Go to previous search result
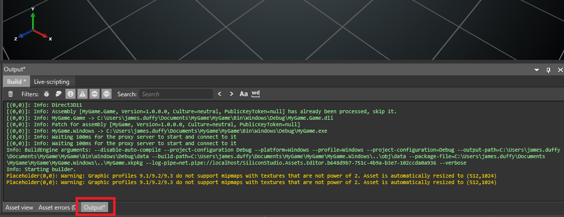The image size is (564, 217). click(219, 94)
